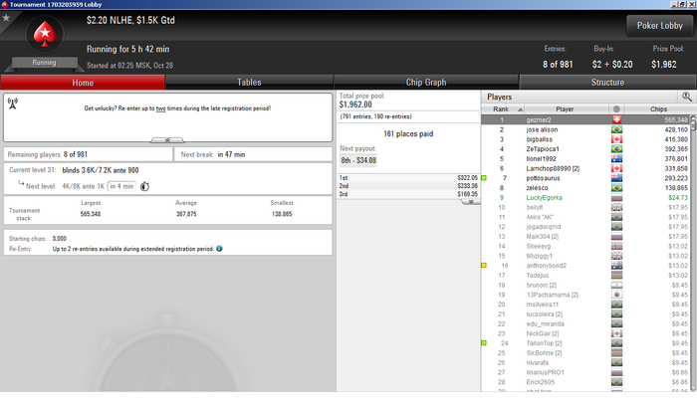Select player ZeTapioca1
697x416 pixels.
coord(543,149)
